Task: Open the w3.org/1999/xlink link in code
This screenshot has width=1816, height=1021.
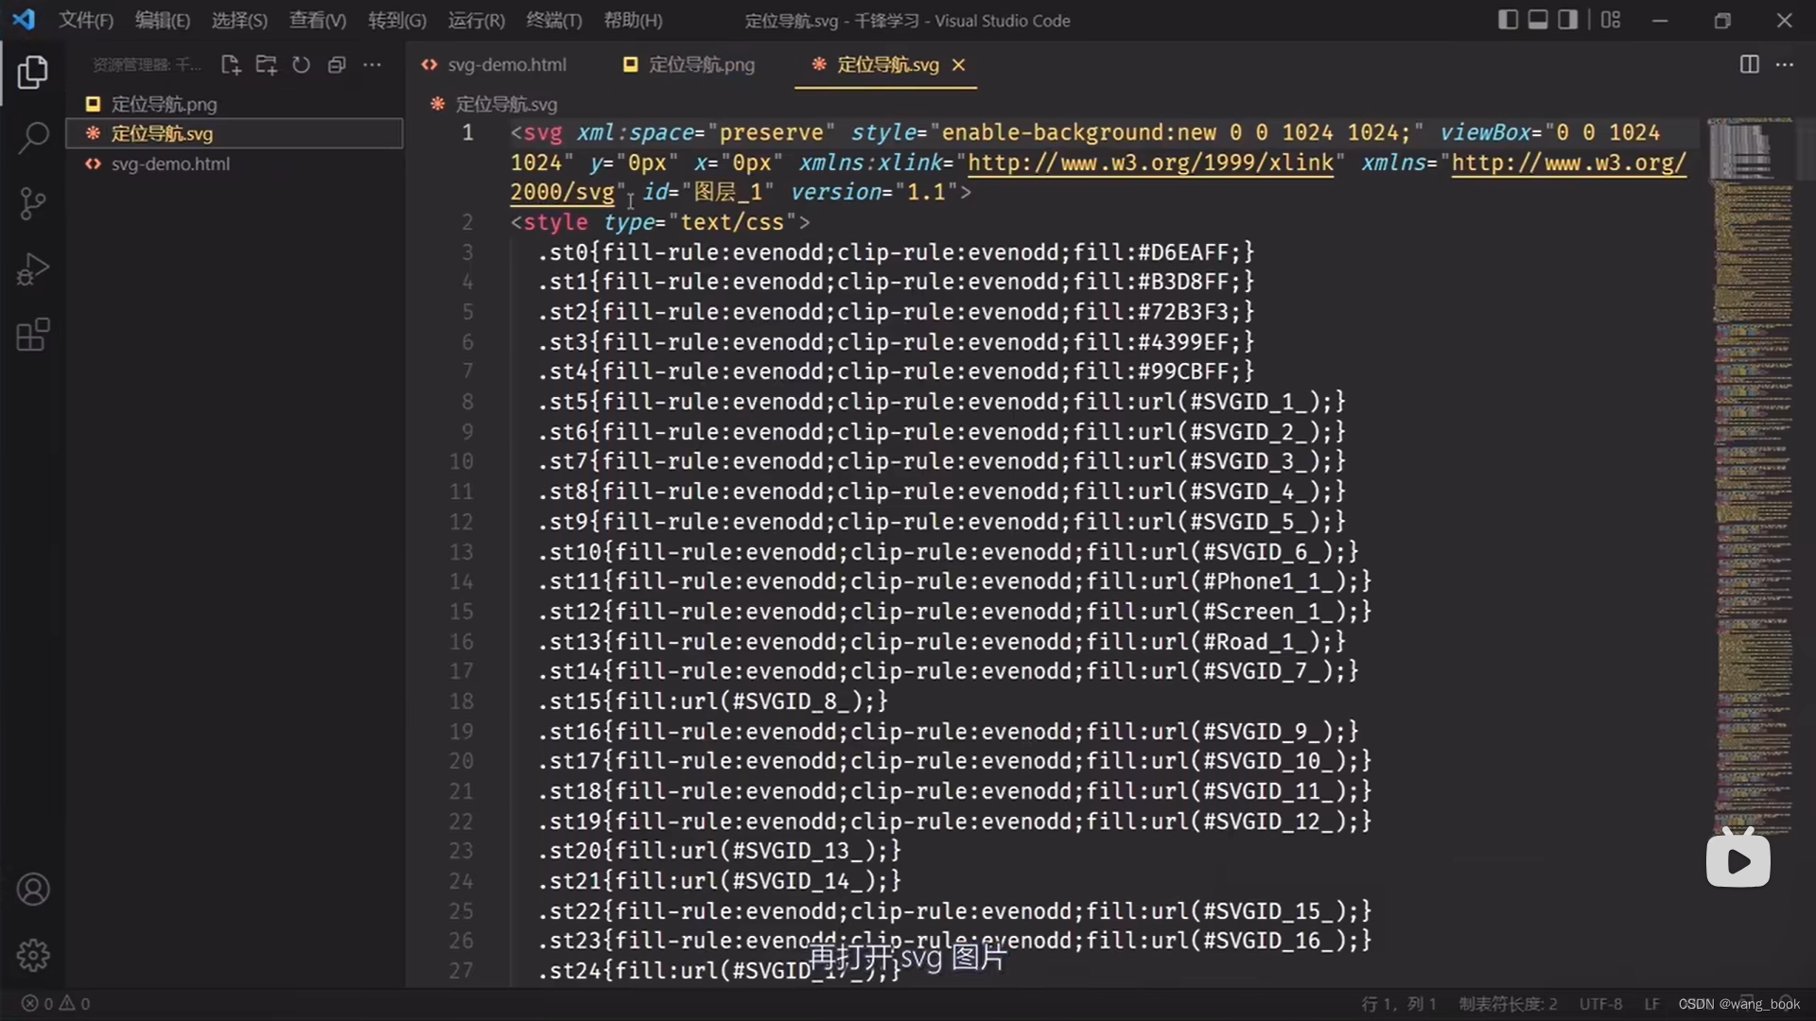Action: [x=1149, y=163]
